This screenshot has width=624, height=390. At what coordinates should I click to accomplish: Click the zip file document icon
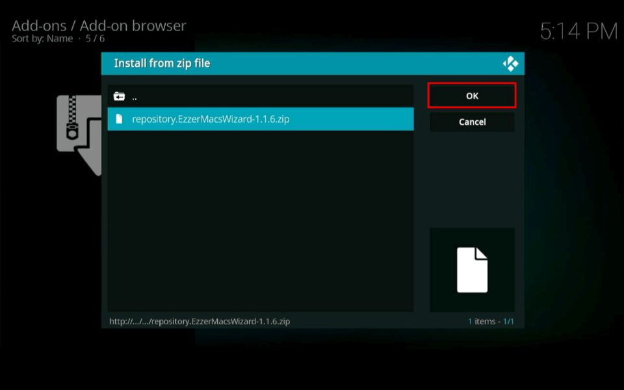(x=119, y=119)
